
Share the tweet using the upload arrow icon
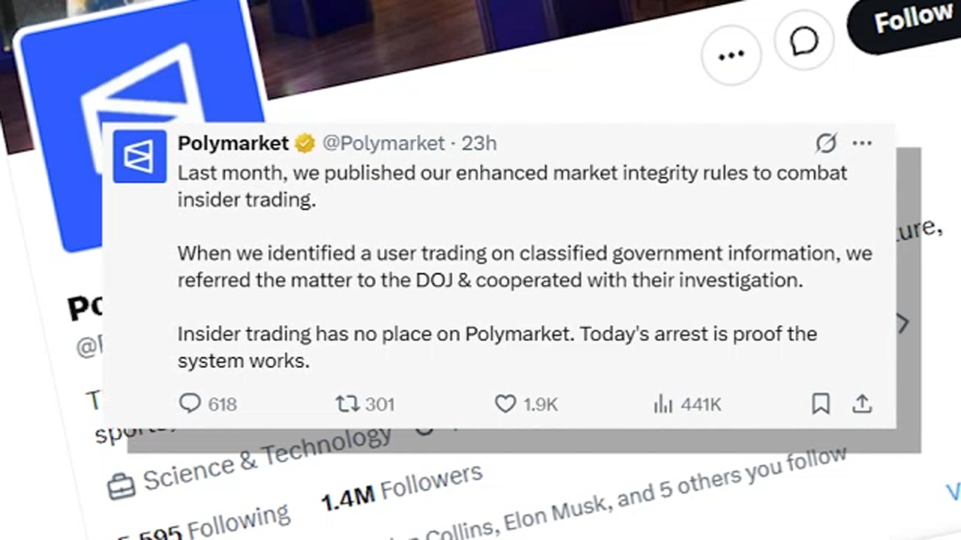tap(862, 403)
